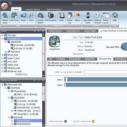Click the DataCore Servers panel window-position button
Screen dimensions: 127x127
coord(35,80)
